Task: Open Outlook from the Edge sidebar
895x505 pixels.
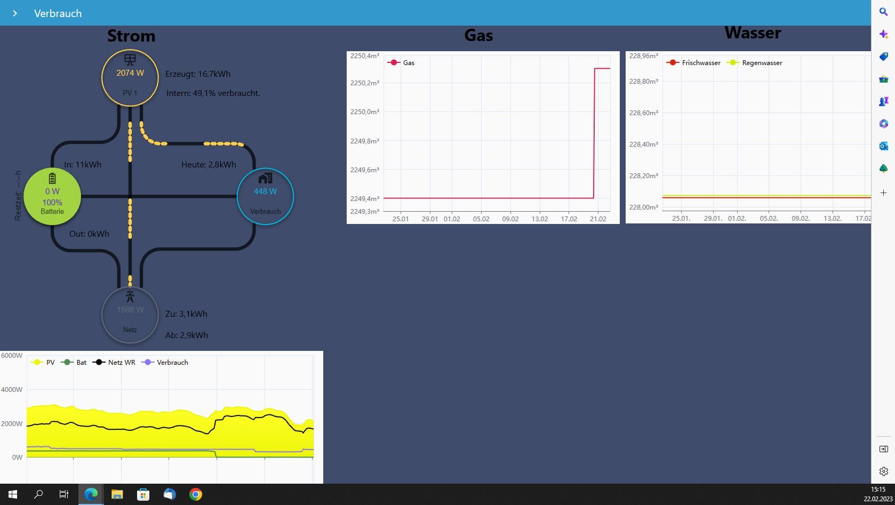Action: click(x=883, y=146)
